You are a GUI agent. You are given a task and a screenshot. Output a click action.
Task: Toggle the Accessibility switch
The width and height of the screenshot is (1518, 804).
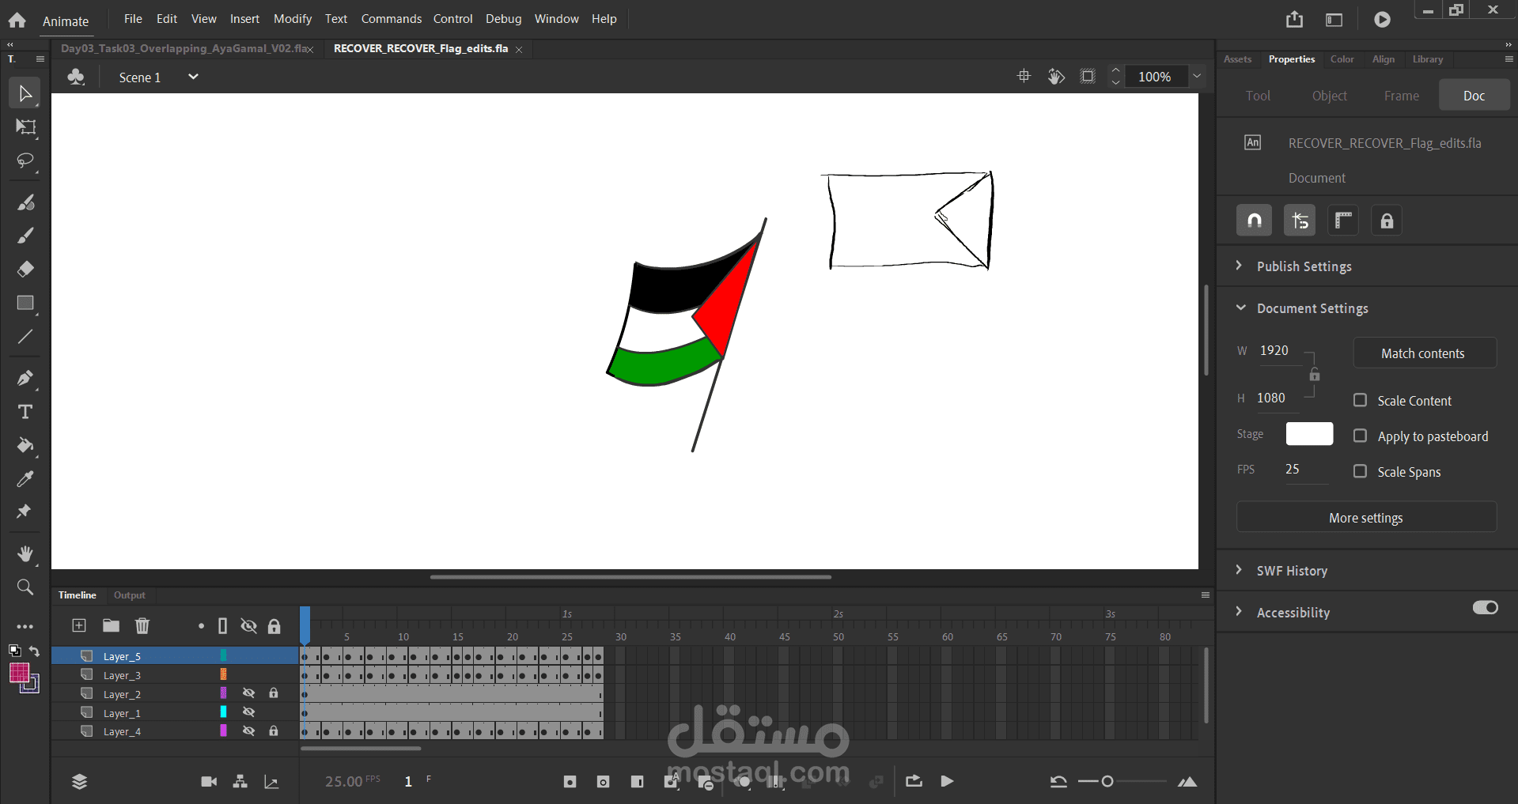pos(1485,608)
